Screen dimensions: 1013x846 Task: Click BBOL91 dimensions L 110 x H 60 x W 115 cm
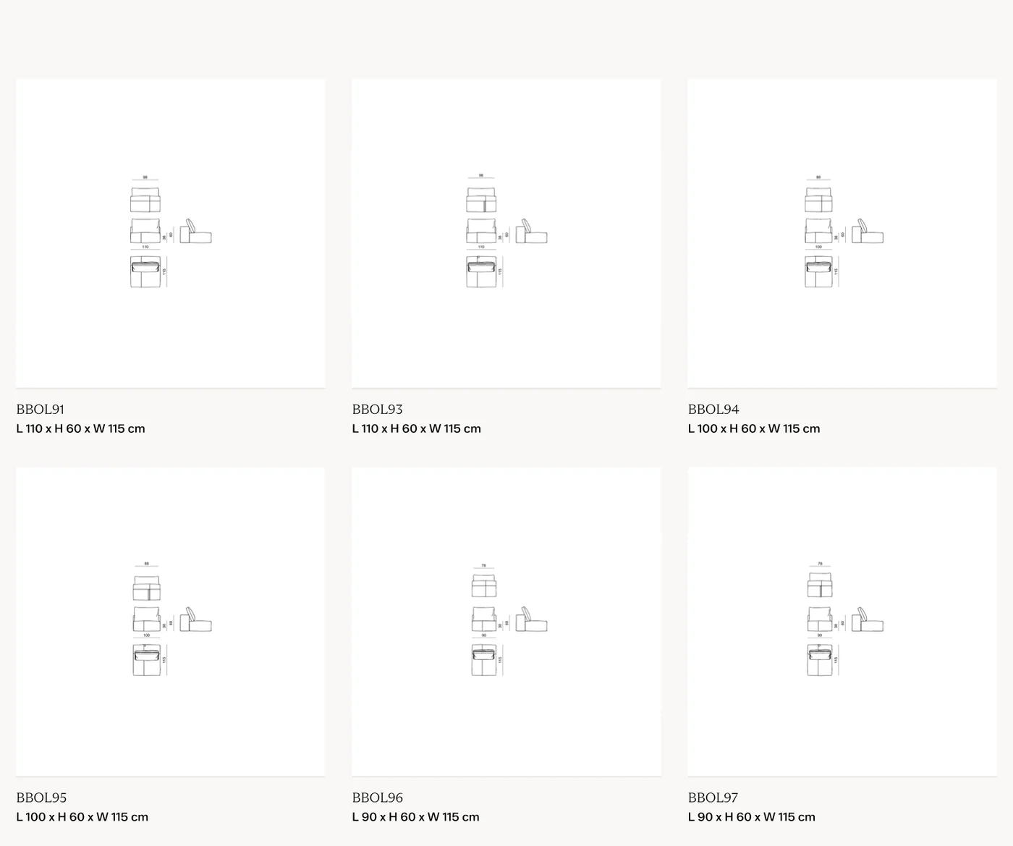[81, 428]
